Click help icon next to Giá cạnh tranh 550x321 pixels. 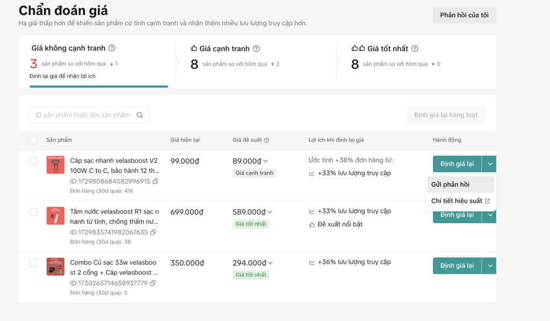coord(256,49)
